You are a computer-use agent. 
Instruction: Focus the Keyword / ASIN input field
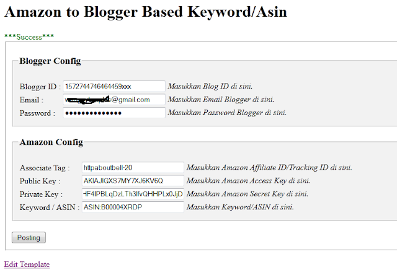tap(133, 207)
